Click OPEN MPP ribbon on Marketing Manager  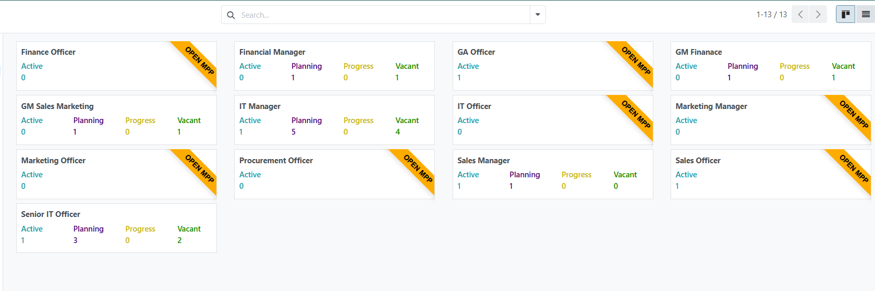[854, 115]
